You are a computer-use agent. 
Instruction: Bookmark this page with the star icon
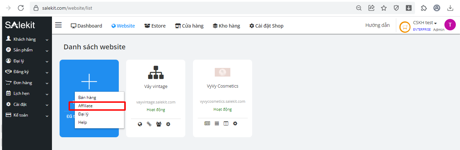coord(384,8)
